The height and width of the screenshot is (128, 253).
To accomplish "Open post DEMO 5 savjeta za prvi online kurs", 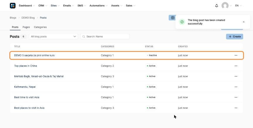I will click(x=34, y=55).
